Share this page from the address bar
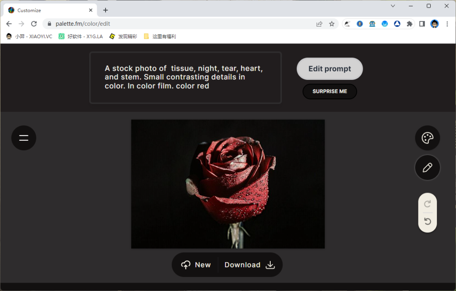This screenshot has height=291, width=456. click(319, 24)
